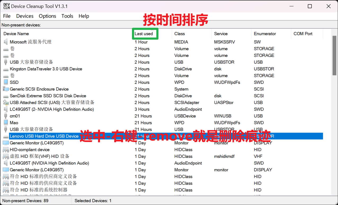Sort by the Last used column header

click(x=152, y=34)
